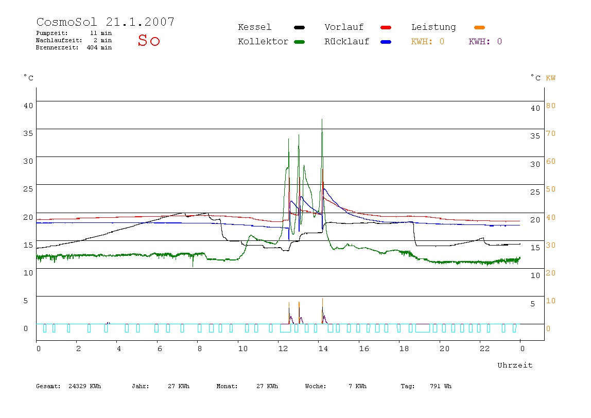This screenshot has height=418, width=591.
Task: Click the orange Leistung legend swatch
Action: [479, 27]
